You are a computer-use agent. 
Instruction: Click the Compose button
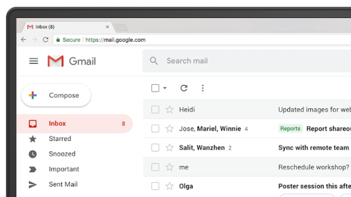coord(56,95)
